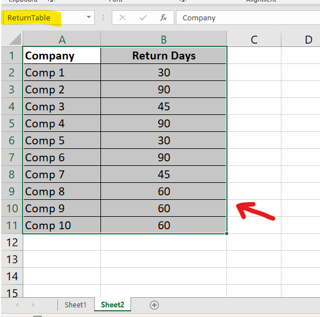320x317 pixels.
Task: Click Comp 7's return days value 45
Action: point(163,174)
